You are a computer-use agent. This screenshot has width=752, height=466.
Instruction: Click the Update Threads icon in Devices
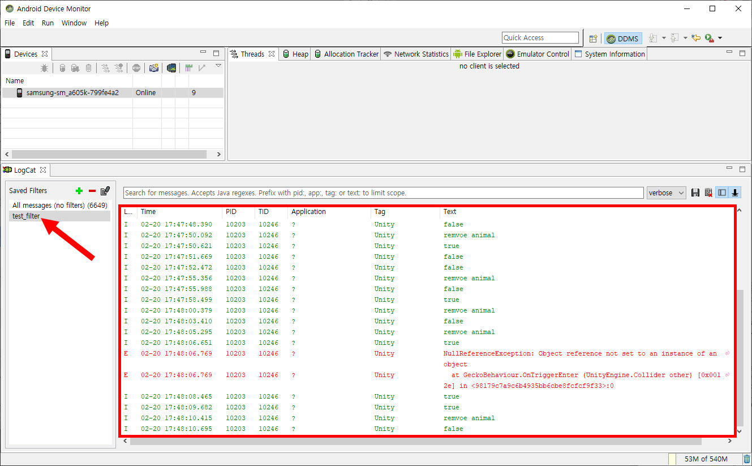click(105, 68)
